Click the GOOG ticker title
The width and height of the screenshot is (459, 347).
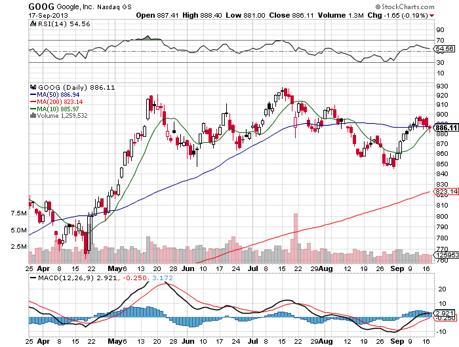click(x=41, y=7)
